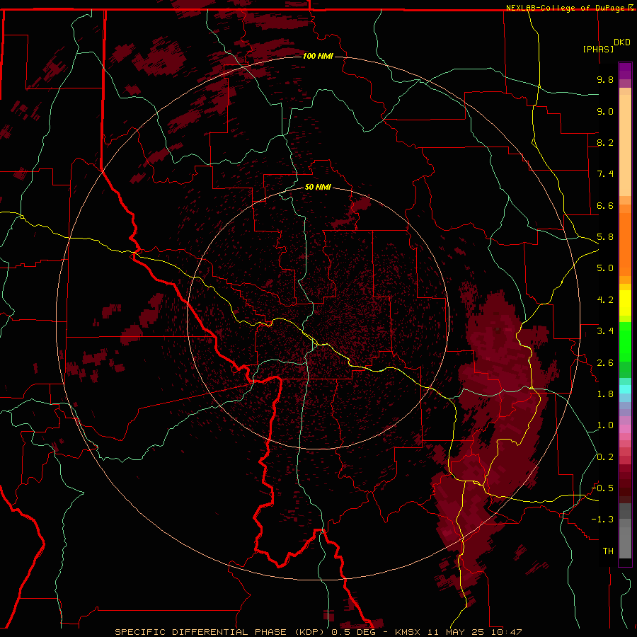
Task: Pick the bright green band of the color scale
Action: 625,341
